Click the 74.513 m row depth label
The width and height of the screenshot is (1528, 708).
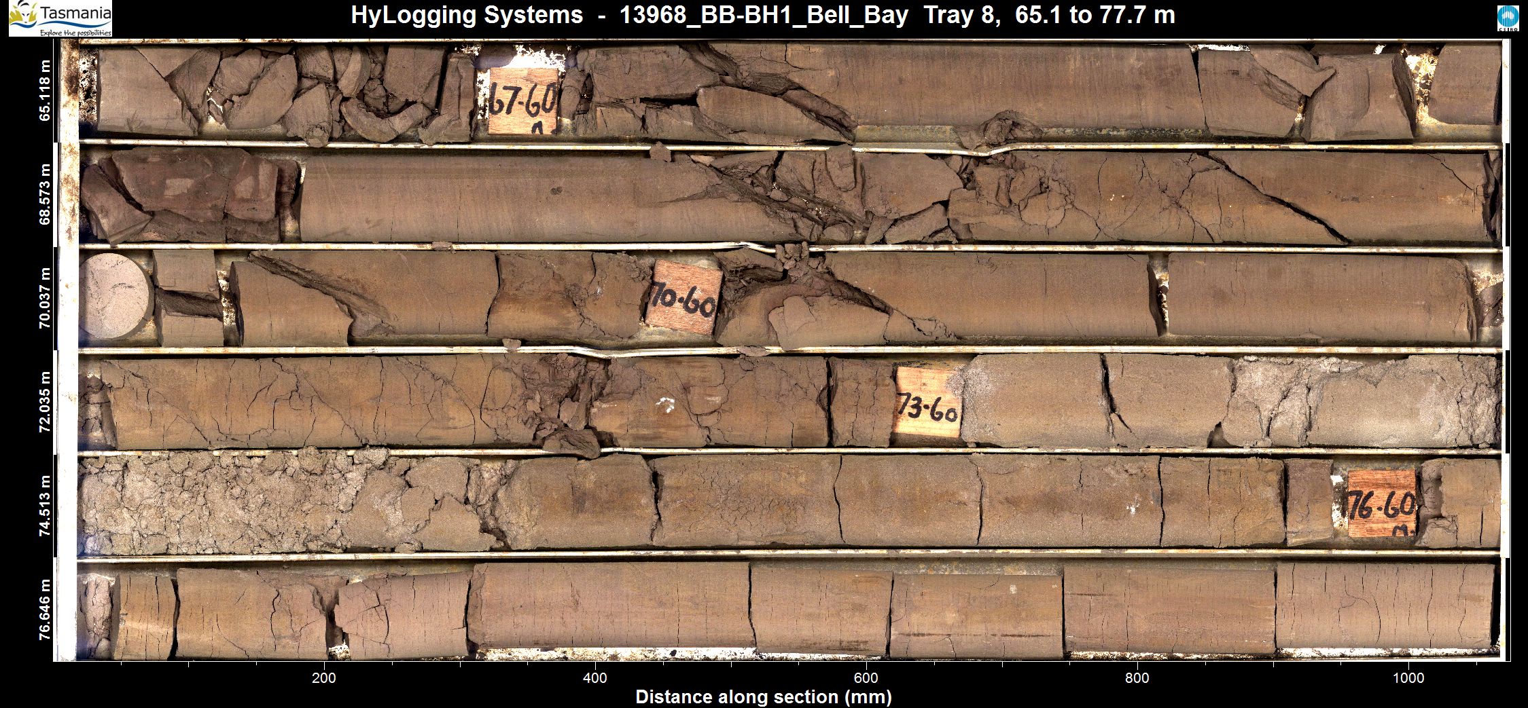[x=46, y=505]
